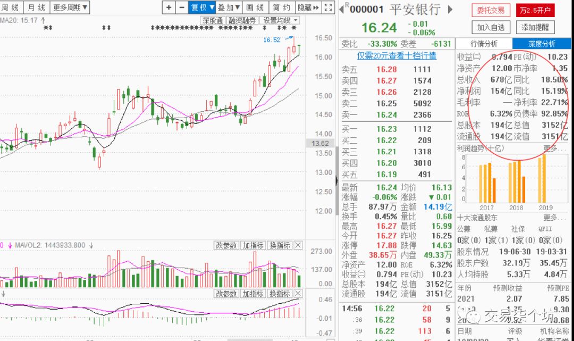
Task: Click current price 16.24 header
Action: 379,28
